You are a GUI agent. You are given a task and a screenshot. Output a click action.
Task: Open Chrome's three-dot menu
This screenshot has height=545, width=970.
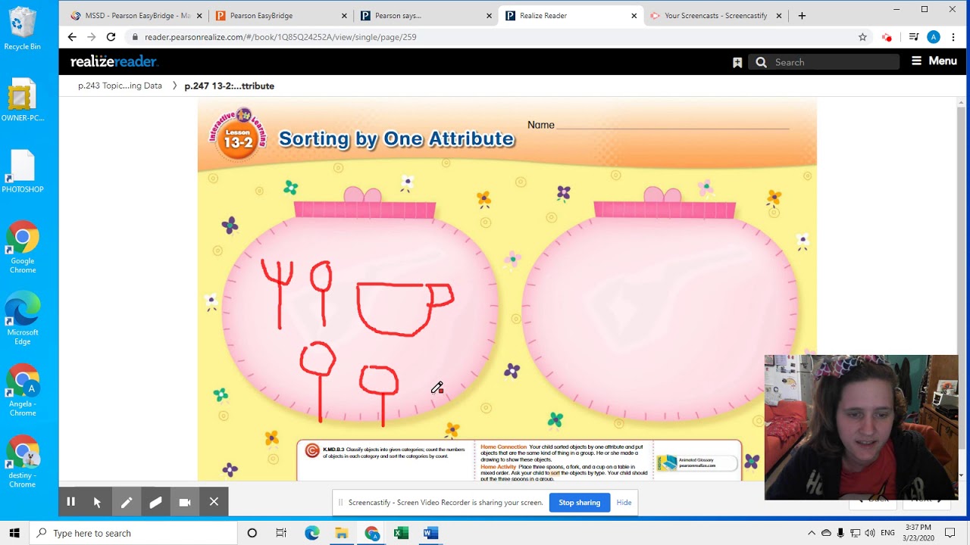tap(953, 37)
